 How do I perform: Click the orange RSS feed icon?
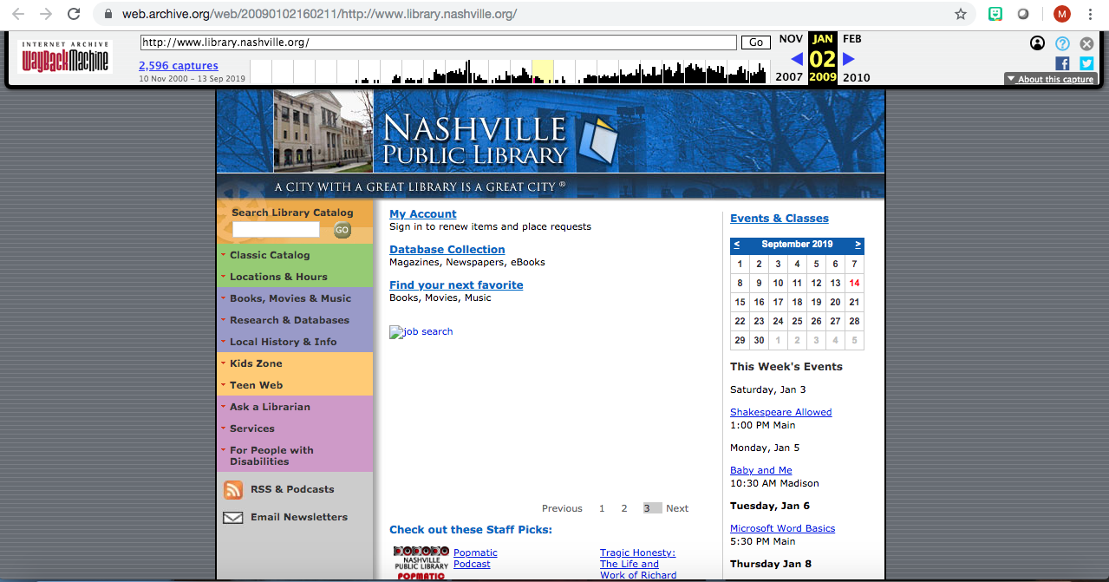pos(233,490)
